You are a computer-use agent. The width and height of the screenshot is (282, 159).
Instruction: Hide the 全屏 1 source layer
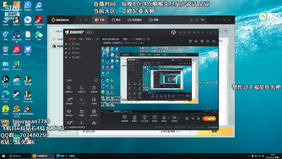point(66,57)
